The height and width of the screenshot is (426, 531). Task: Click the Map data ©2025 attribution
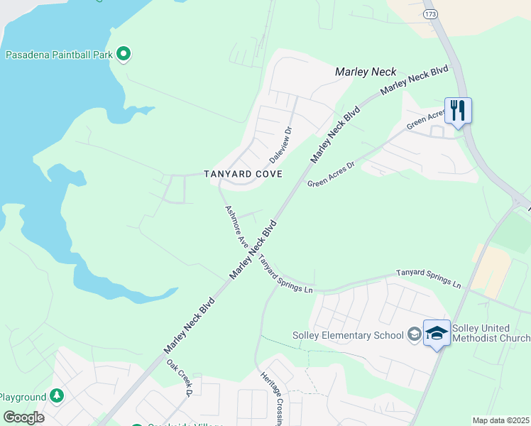[501, 420]
